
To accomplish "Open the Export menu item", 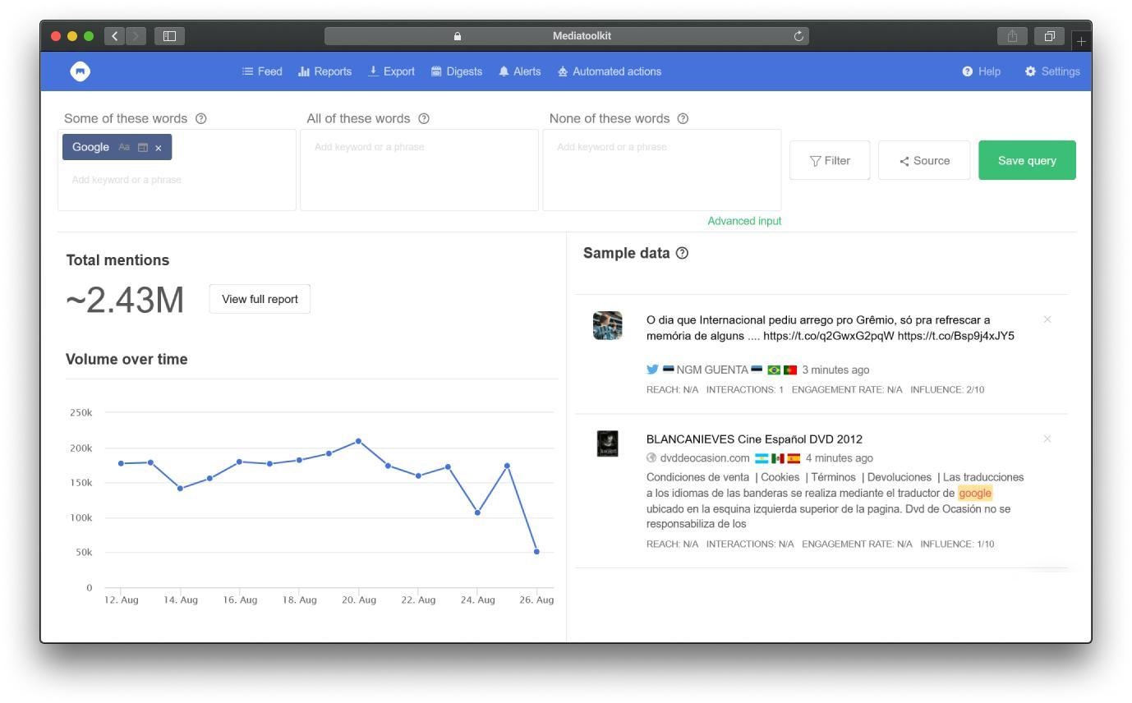I will (x=391, y=71).
